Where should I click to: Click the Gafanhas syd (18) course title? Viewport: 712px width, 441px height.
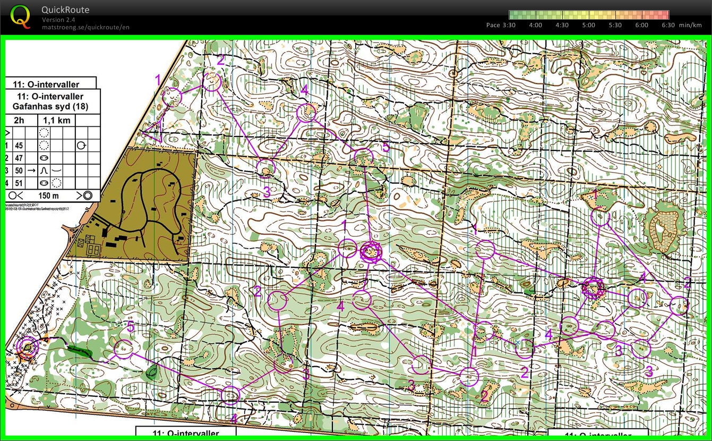pyautogui.click(x=50, y=106)
